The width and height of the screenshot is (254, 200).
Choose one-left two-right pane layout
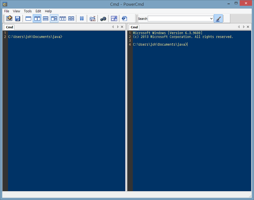click(x=54, y=19)
